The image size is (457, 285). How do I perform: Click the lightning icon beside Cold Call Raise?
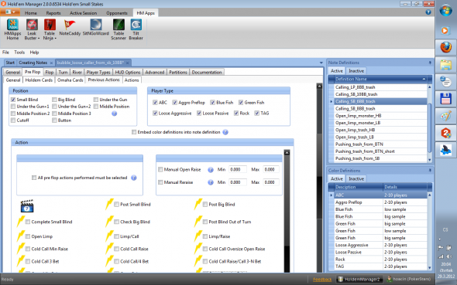pos(109,249)
